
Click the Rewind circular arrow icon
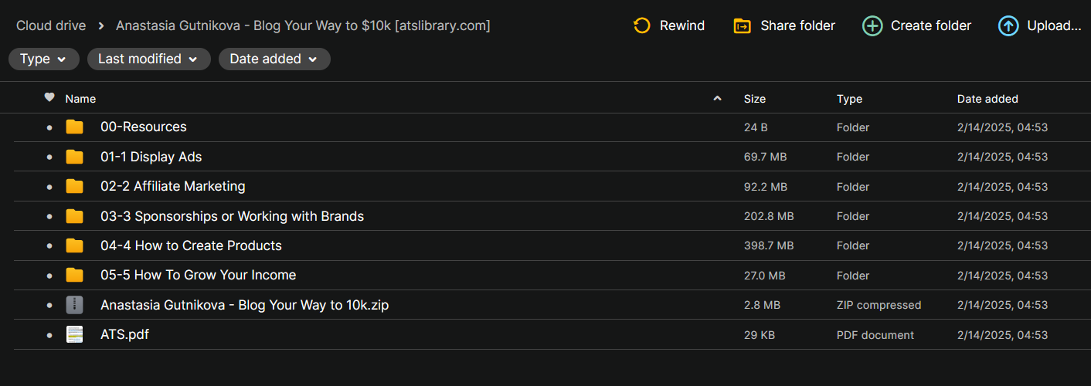click(x=641, y=26)
